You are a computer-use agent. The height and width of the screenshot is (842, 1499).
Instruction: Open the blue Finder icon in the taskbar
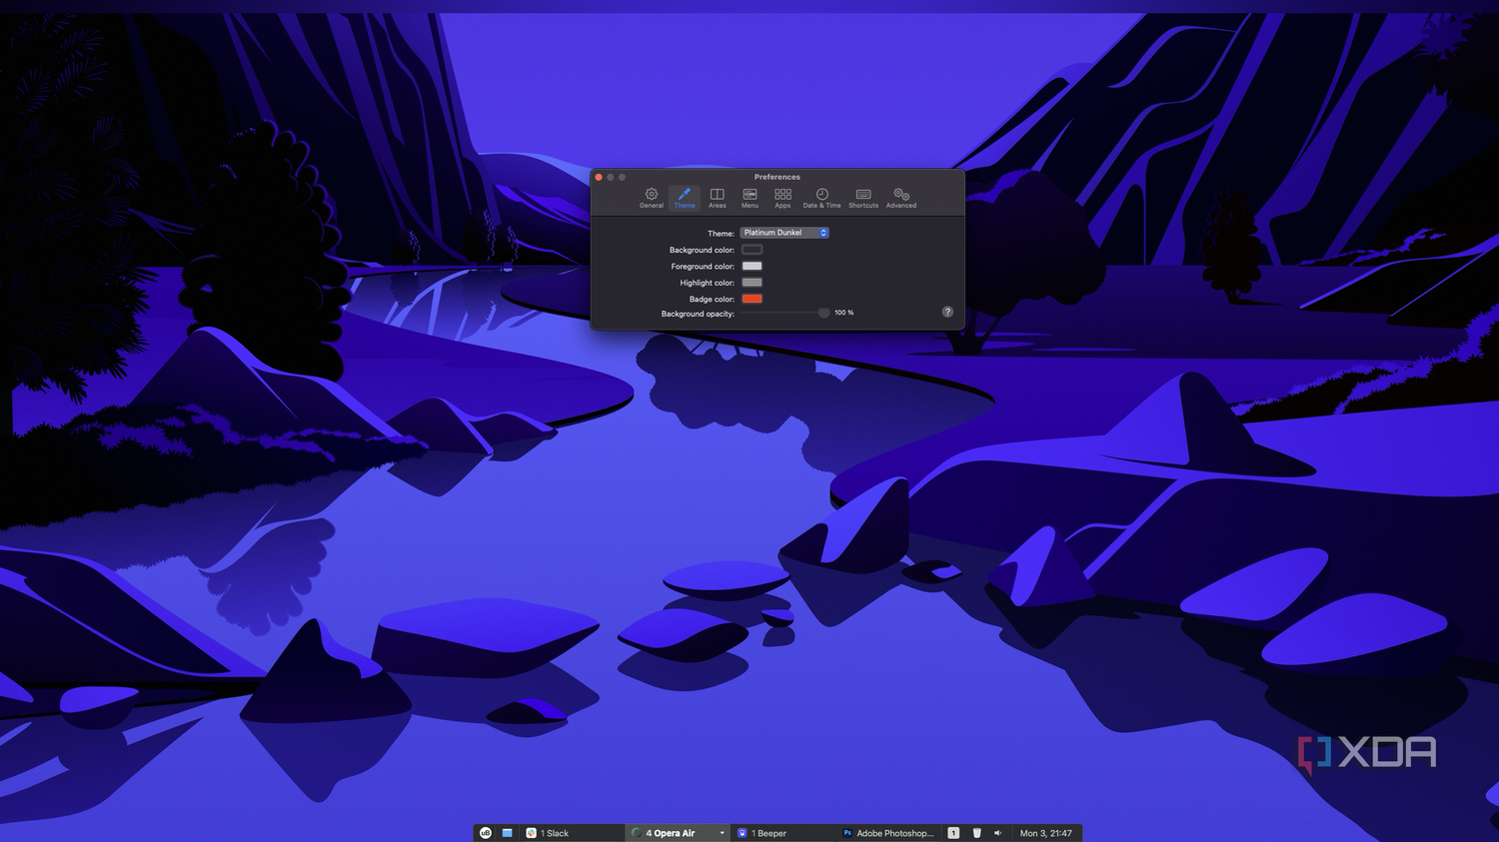coord(508,833)
